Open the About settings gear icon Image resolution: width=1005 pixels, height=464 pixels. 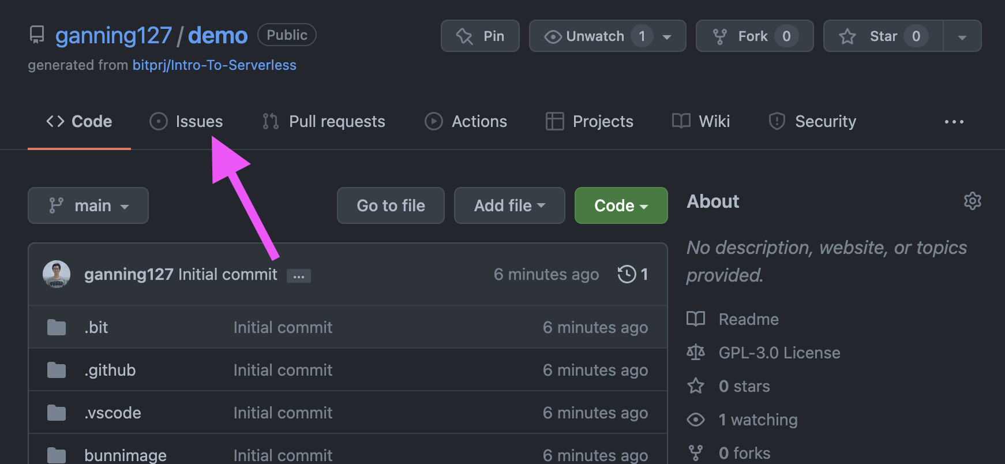point(972,201)
